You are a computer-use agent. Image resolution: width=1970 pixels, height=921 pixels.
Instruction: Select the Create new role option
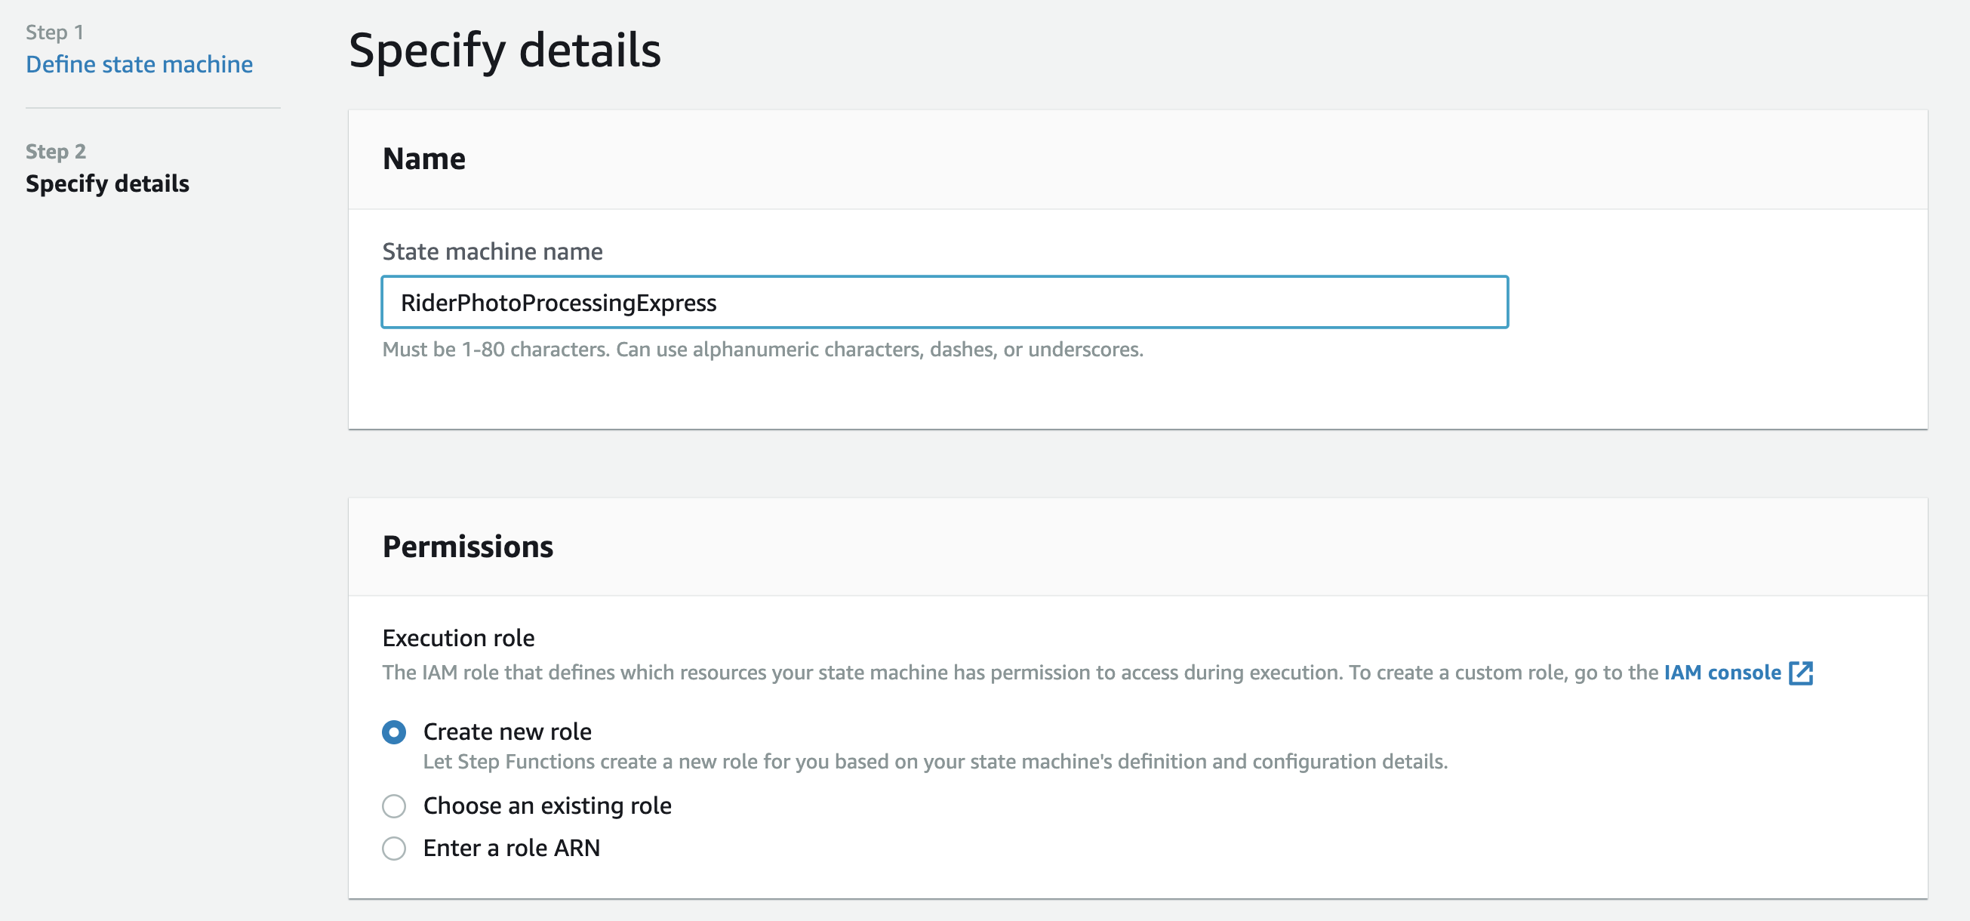(394, 732)
